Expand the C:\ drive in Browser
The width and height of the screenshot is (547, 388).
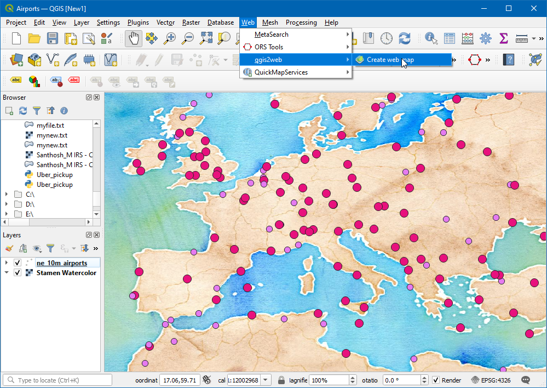tap(7, 195)
